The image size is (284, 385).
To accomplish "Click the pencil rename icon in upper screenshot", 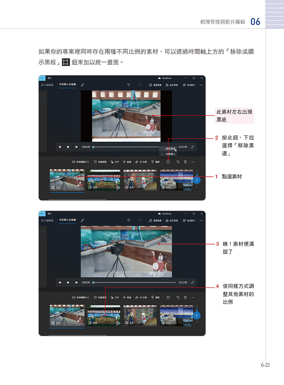I will pyautogui.click(x=82, y=85).
